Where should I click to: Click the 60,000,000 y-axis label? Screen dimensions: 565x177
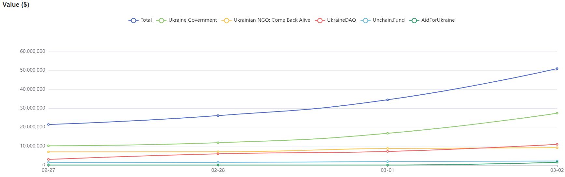33,52
